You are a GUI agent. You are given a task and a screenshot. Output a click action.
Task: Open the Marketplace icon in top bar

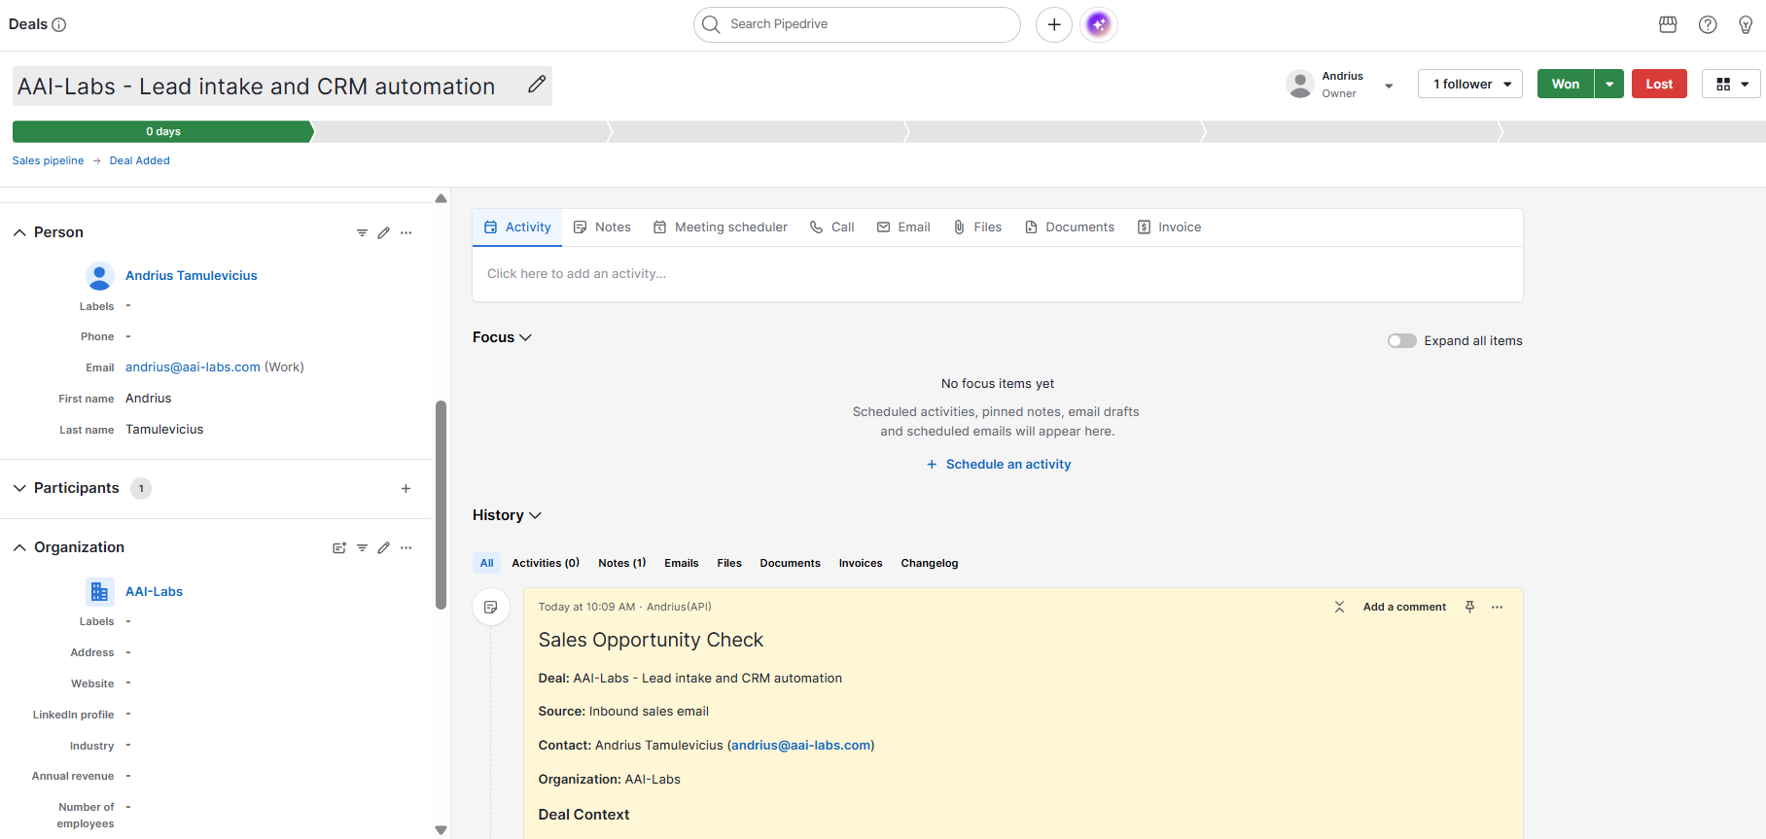[1668, 24]
